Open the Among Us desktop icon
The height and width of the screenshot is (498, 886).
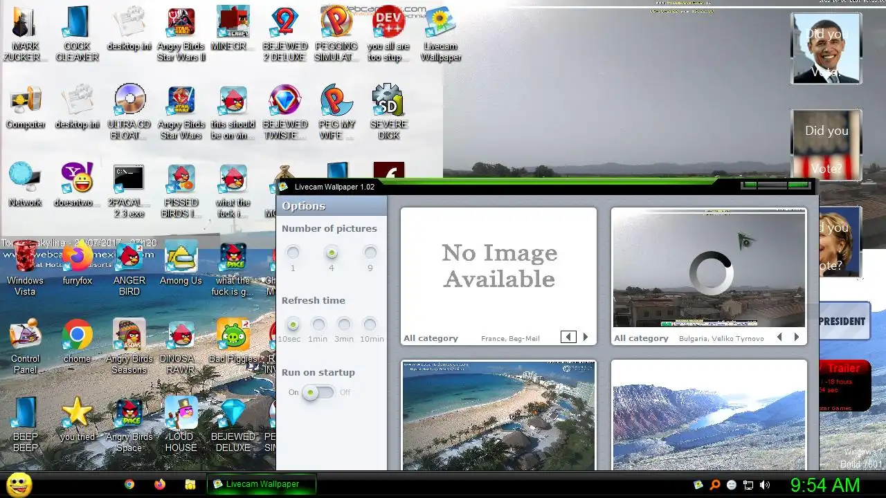point(181,264)
